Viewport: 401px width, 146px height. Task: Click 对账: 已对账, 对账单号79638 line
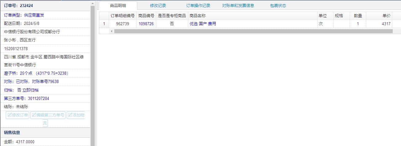pos(31,81)
